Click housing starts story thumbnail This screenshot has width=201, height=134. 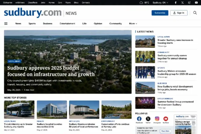click(x=145, y=42)
